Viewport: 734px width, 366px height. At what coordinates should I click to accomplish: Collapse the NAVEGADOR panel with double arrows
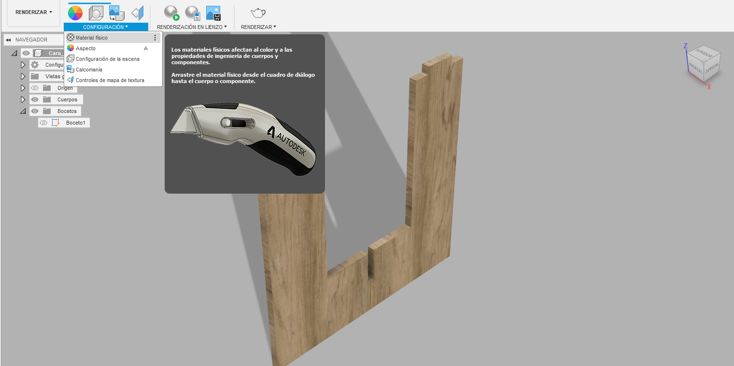8,39
